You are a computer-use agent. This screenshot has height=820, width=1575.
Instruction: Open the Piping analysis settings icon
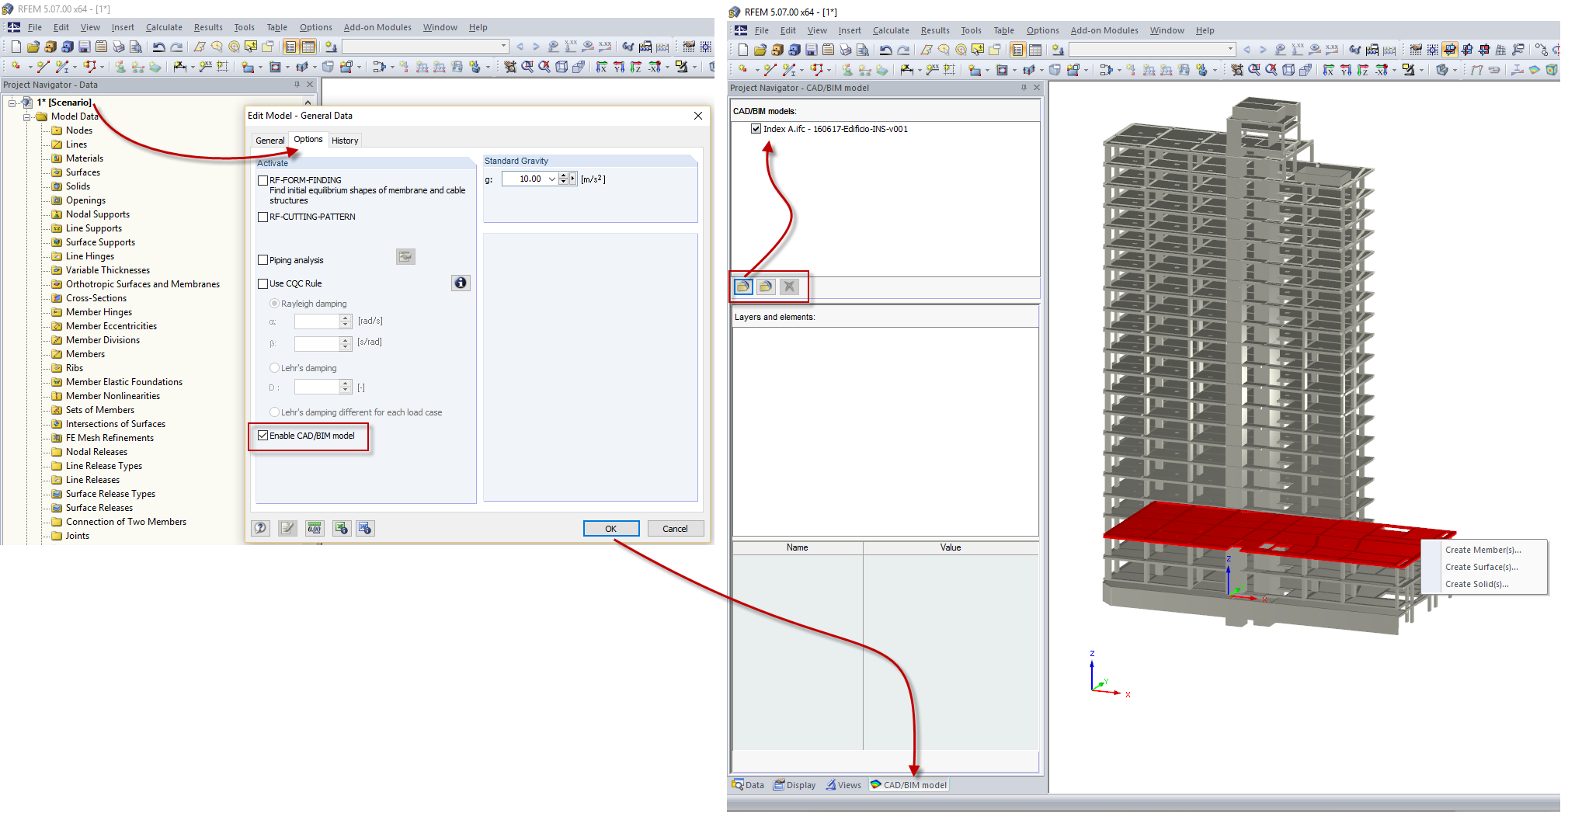tap(405, 256)
